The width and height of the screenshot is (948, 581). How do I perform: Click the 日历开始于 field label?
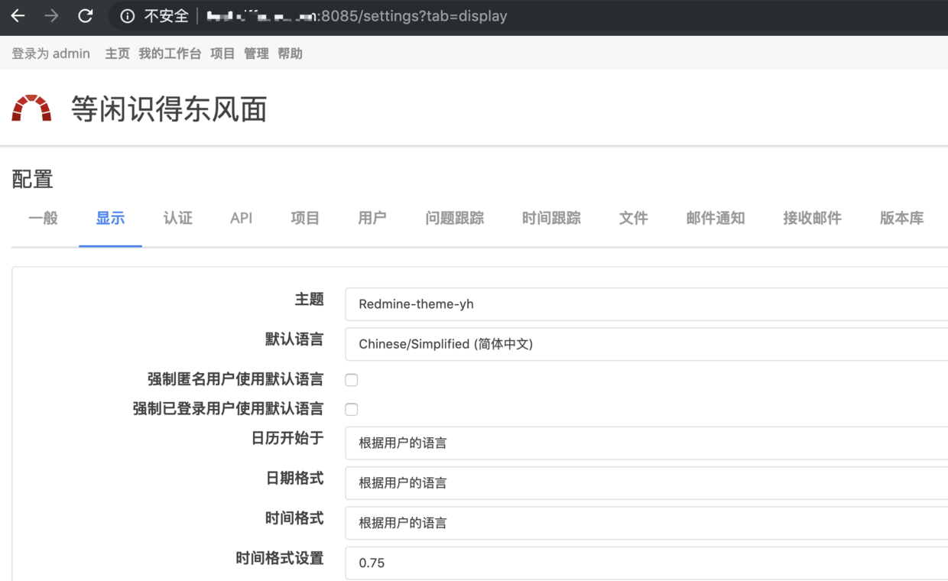pyautogui.click(x=287, y=438)
